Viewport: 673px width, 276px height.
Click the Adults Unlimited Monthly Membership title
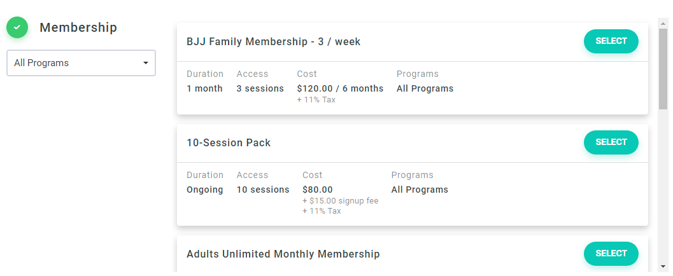coord(283,254)
